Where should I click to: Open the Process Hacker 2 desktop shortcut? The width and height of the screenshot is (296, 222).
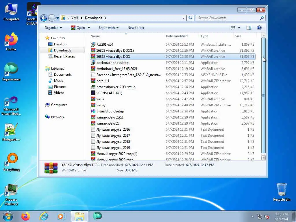pyautogui.click(x=11, y=195)
